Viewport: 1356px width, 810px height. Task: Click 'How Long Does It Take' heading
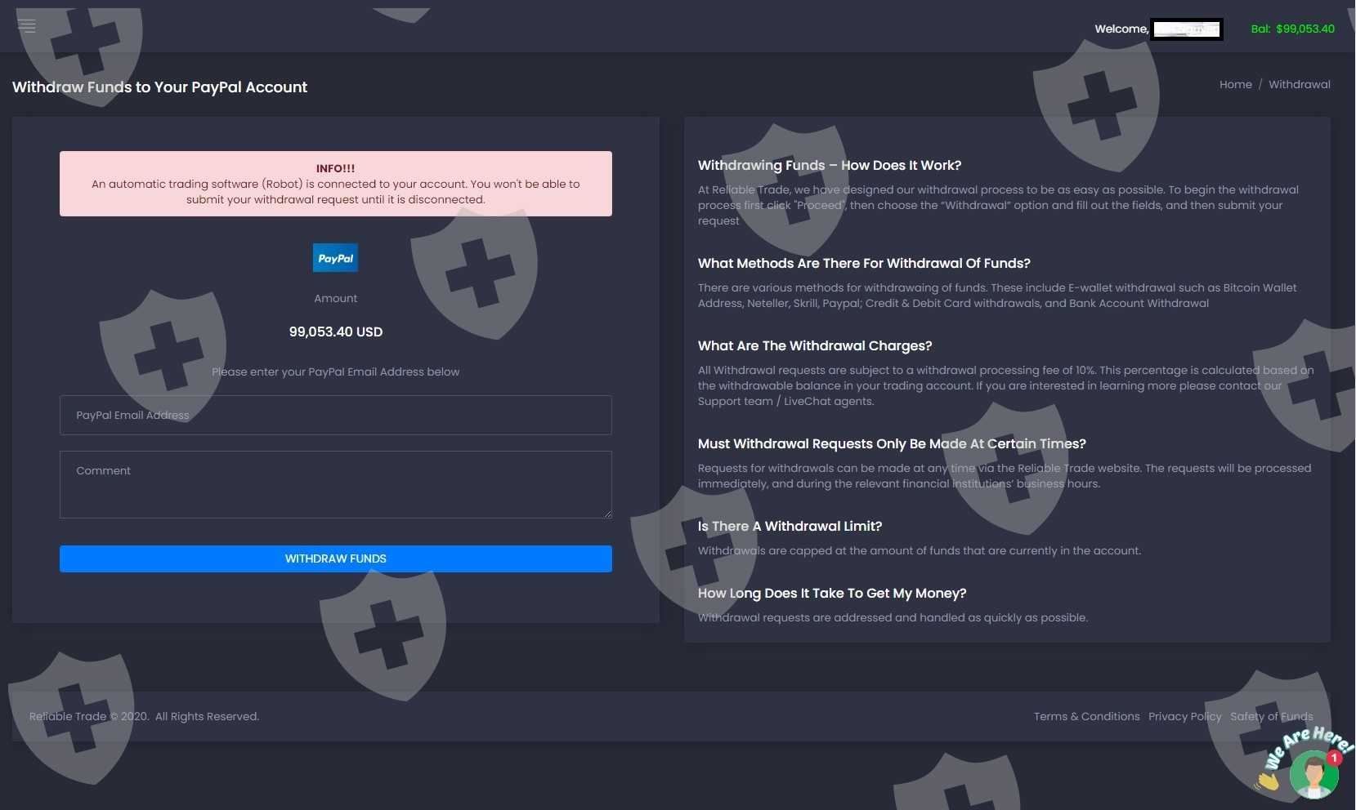pos(832,593)
